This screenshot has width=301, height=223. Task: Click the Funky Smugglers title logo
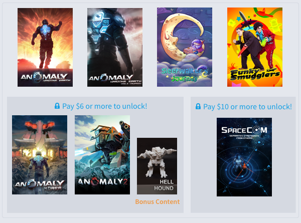coord(255,74)
